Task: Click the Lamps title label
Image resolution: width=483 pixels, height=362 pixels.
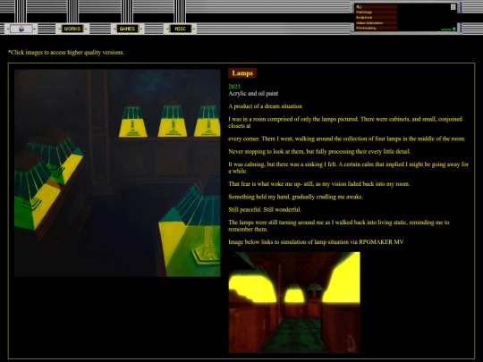Action: coord(242,73)
